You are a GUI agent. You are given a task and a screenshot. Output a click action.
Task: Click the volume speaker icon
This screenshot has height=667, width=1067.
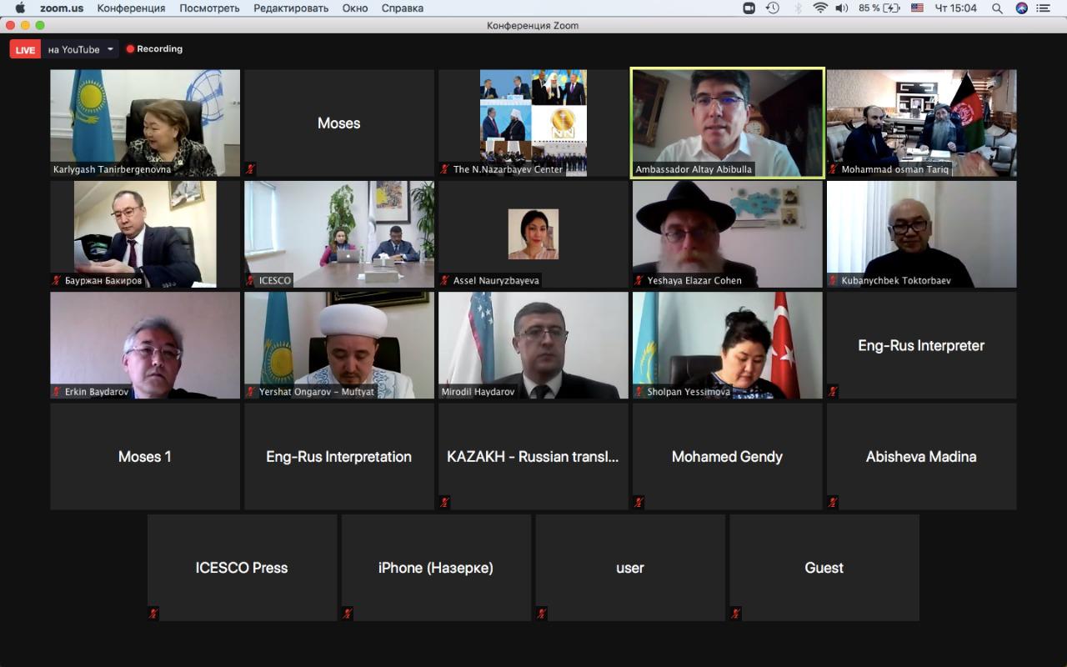[842, 8]
